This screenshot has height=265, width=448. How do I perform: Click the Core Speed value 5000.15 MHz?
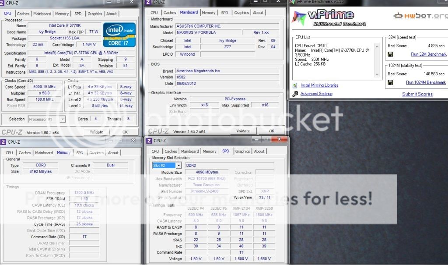(x=44, y=87)
